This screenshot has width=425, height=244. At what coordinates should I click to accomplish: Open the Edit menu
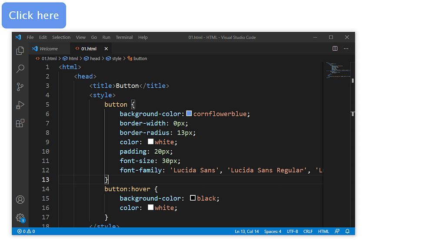[x=43, y=37]
